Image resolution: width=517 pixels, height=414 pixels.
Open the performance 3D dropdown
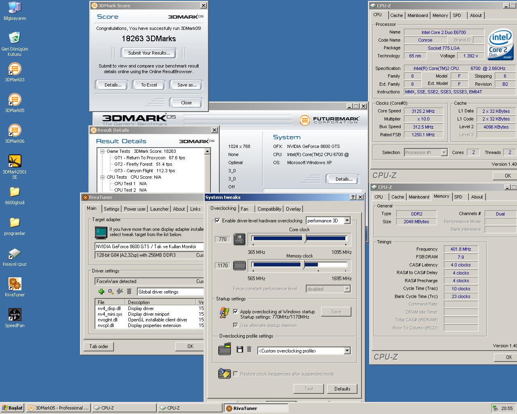pos(347,220)
